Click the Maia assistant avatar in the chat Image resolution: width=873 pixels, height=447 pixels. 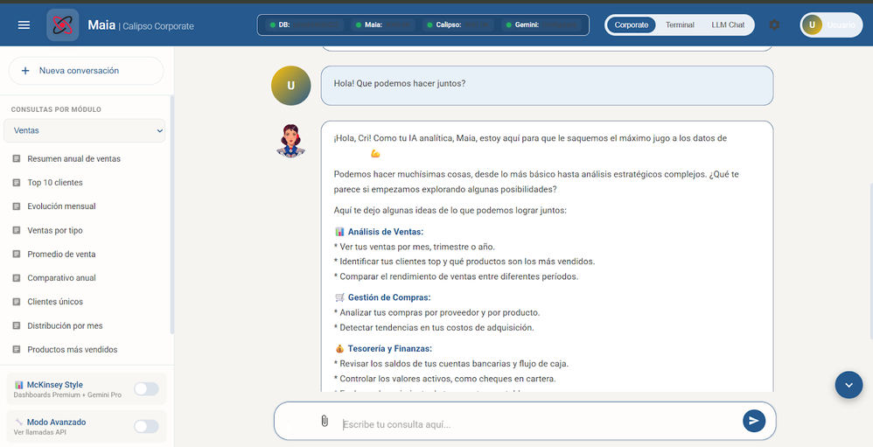click(290, 141)
